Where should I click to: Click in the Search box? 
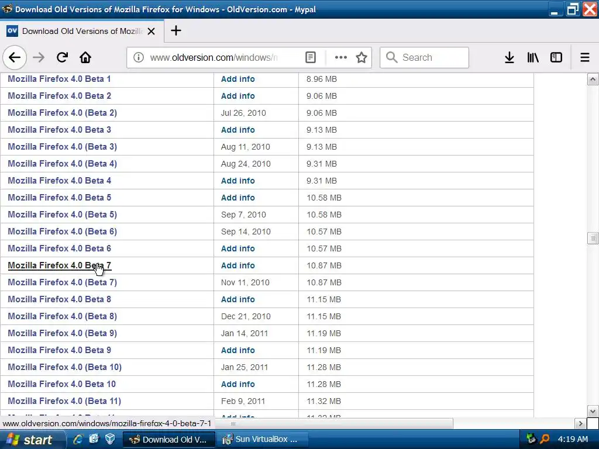click(424, 58)
